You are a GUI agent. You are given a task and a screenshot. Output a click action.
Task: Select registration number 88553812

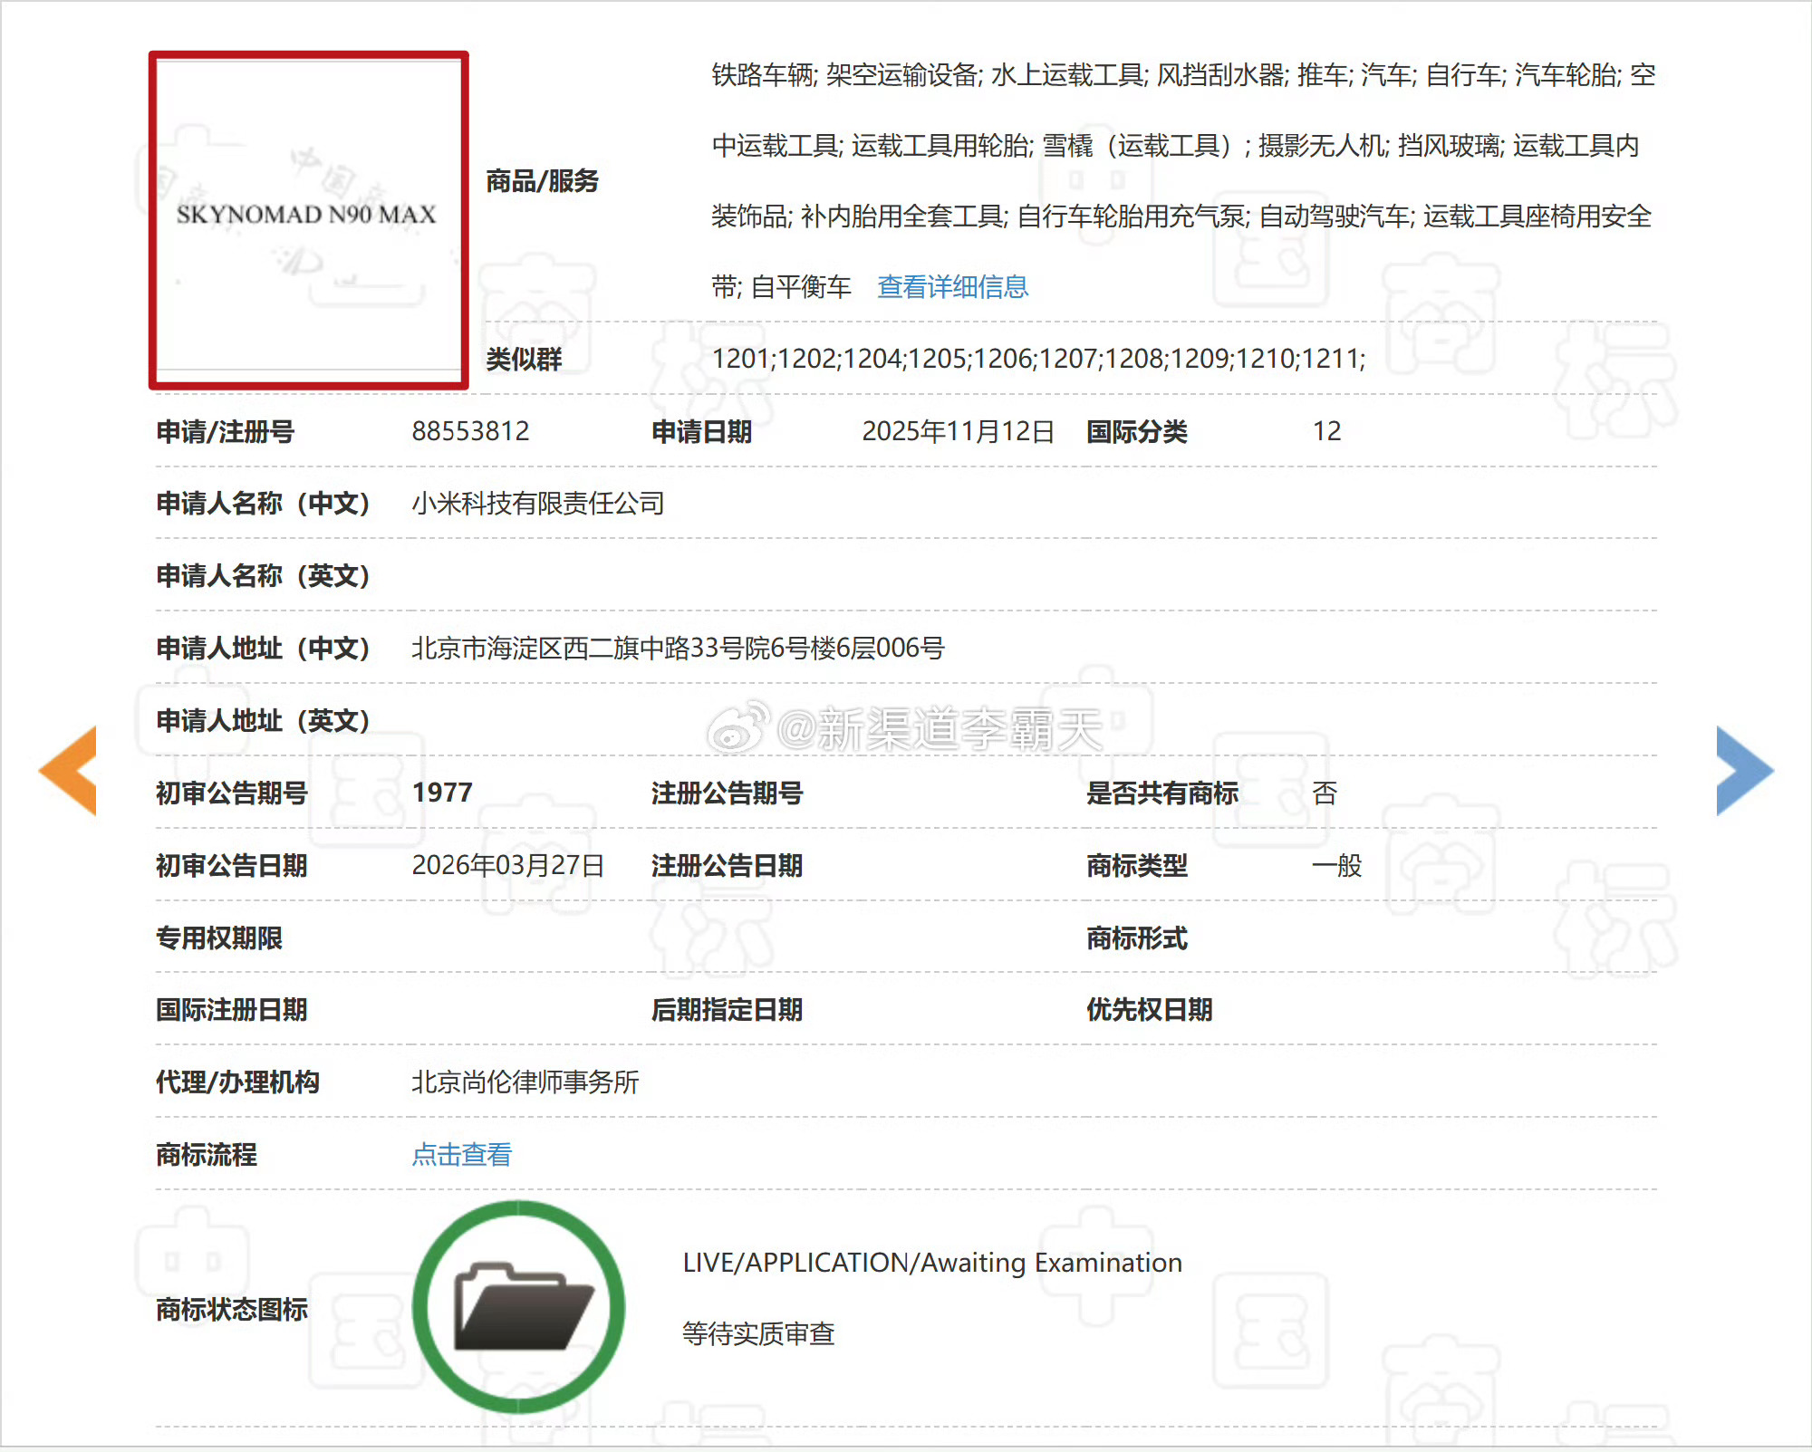tap(471, 431)
